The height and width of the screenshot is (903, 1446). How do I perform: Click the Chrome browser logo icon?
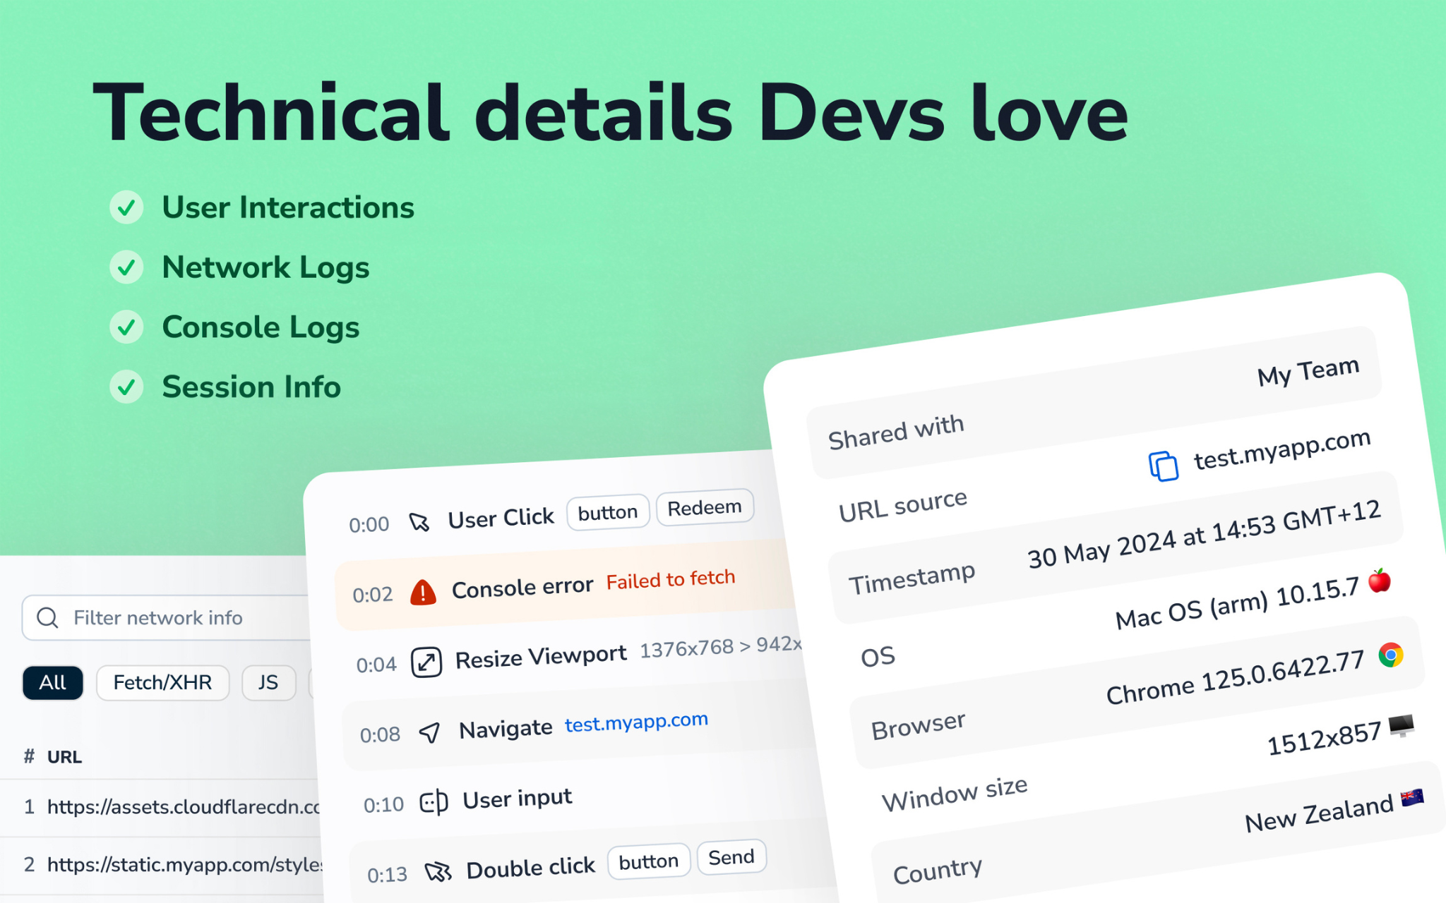(1390, 655)
